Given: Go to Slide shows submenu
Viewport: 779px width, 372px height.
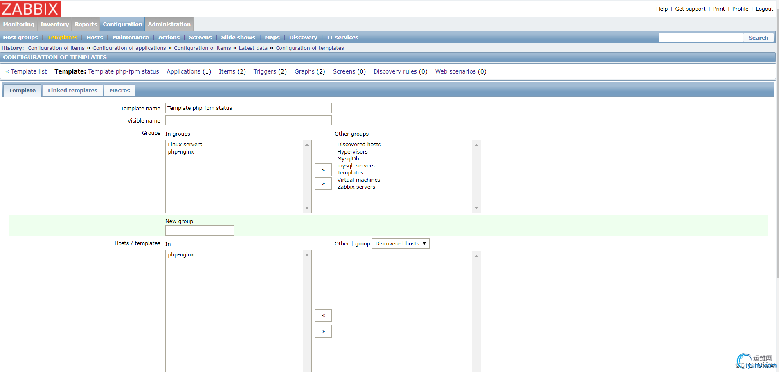Looking at the screenshot, I should [238, 38].
